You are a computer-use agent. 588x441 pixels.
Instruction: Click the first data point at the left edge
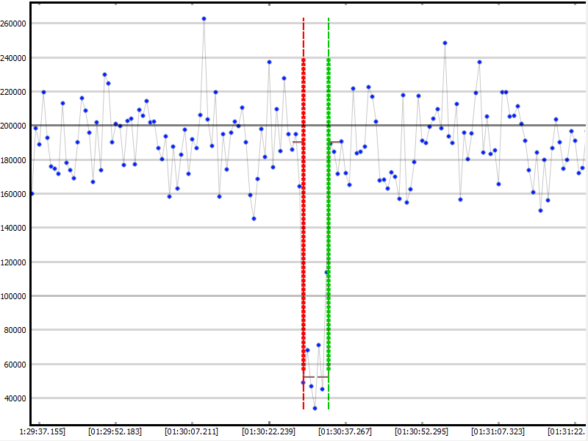click(x=32, y=193)
